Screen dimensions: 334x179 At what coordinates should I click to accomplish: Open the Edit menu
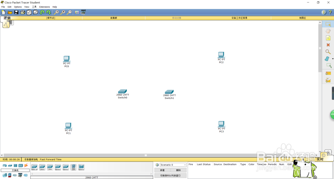pos(9,7)
